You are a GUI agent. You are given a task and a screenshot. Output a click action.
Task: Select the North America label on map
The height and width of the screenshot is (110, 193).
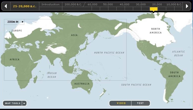click(x=156, y=31)
